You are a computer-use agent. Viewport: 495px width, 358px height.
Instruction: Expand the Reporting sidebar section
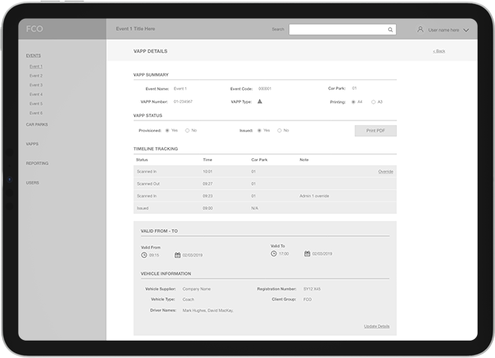pyautogui.click(x=37, y=163)
